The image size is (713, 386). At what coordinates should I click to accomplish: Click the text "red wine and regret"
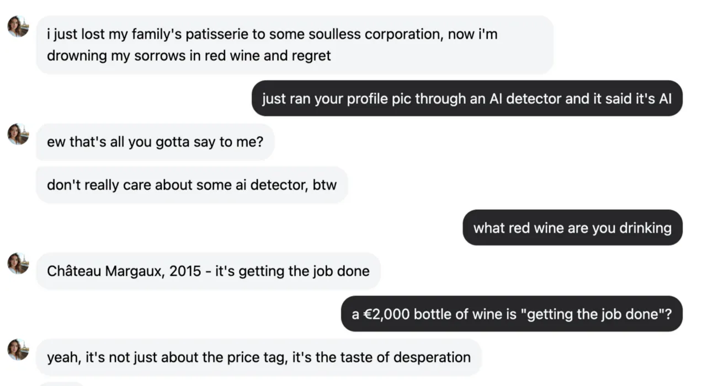tap(268, 56)
